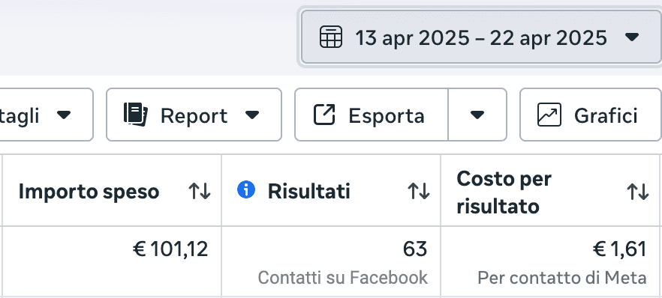Open the Grafici charts view

pyautogui.click(x=591, y=115)
